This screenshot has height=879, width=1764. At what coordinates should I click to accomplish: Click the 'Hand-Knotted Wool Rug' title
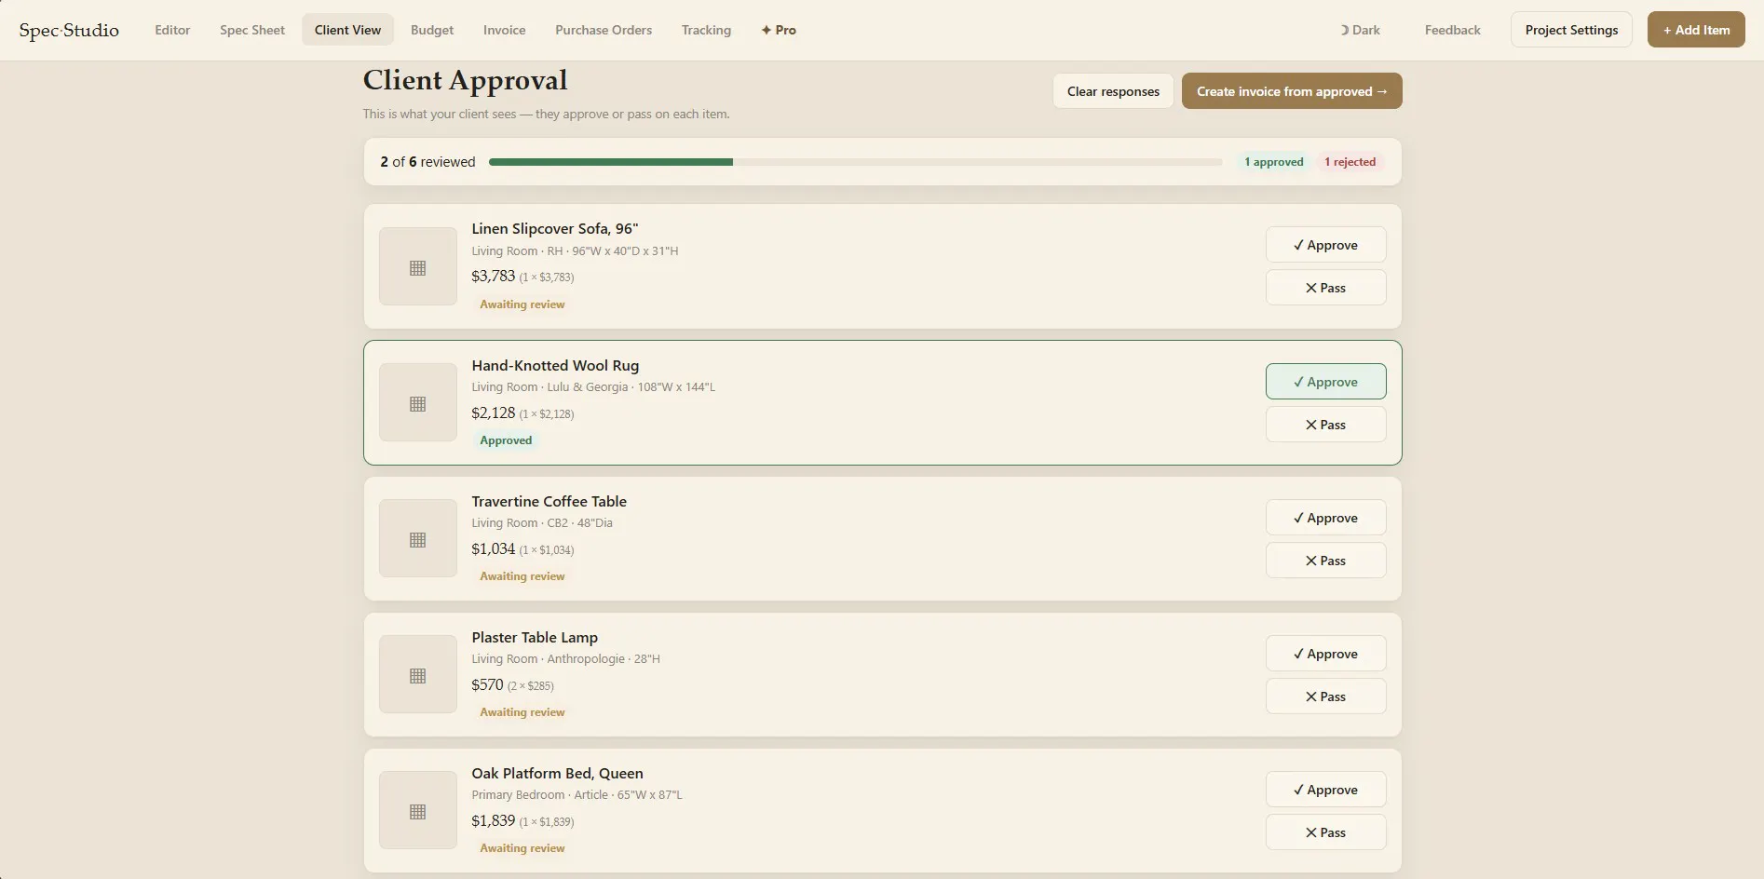click(x=555, y=365)
